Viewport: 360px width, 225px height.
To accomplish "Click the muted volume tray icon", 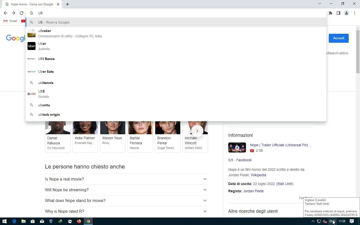I will coord(325,221).
